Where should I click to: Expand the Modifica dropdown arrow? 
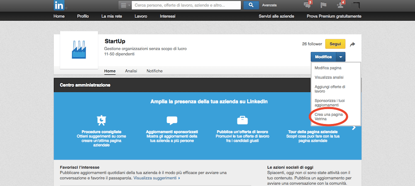(341, 57)
